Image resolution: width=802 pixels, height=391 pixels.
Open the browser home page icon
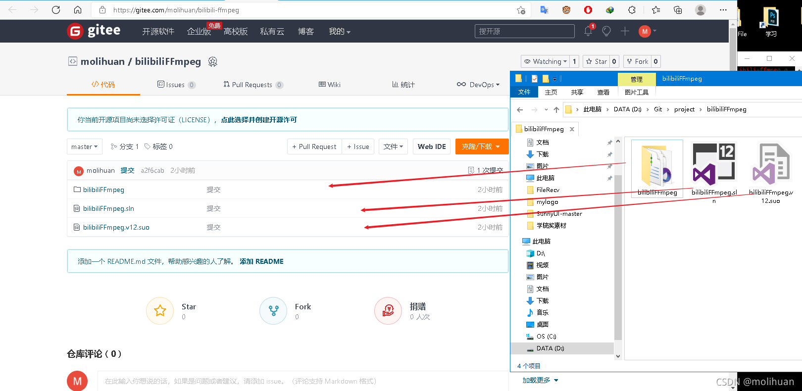[x=78, y=10]
